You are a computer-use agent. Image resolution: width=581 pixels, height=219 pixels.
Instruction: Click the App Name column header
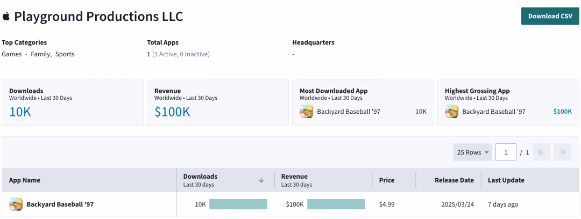point(89,180)
